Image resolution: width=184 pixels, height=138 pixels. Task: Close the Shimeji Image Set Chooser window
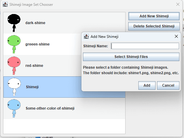tap(178, 5)
